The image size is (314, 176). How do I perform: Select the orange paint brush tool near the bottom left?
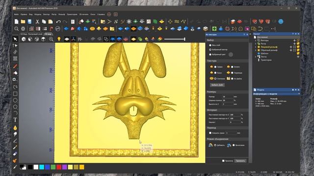15,160
